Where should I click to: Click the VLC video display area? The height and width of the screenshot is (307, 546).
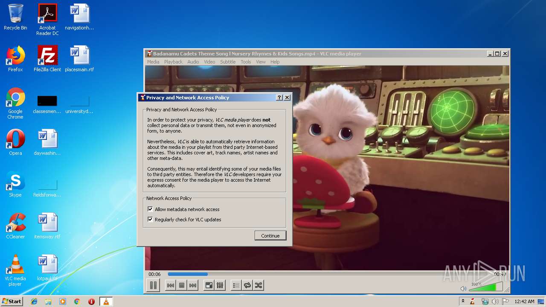327,168
